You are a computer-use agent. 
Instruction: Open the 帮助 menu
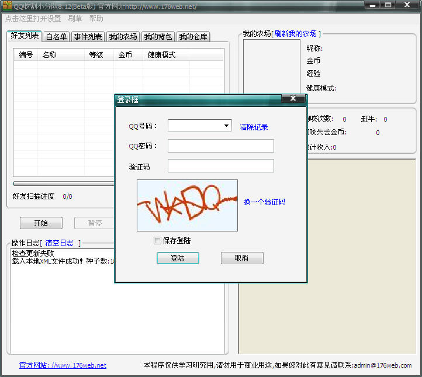point(96,19)
